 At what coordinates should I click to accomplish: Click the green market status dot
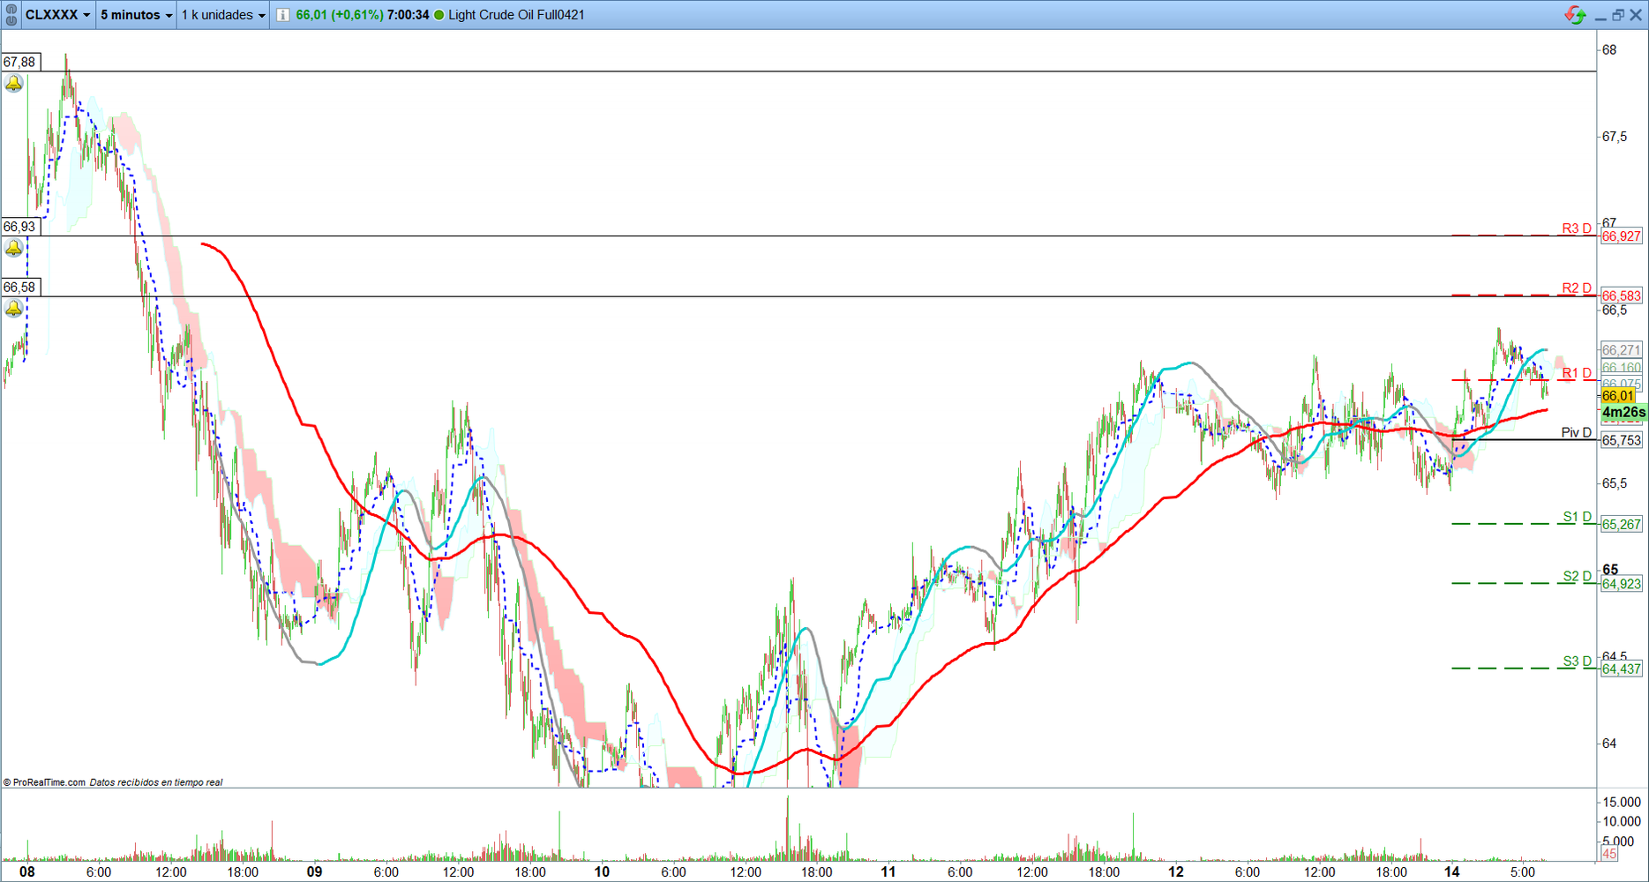point(438,15)
